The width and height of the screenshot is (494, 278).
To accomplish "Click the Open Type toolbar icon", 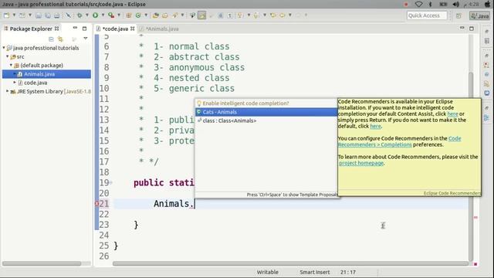I will point(155,15).
